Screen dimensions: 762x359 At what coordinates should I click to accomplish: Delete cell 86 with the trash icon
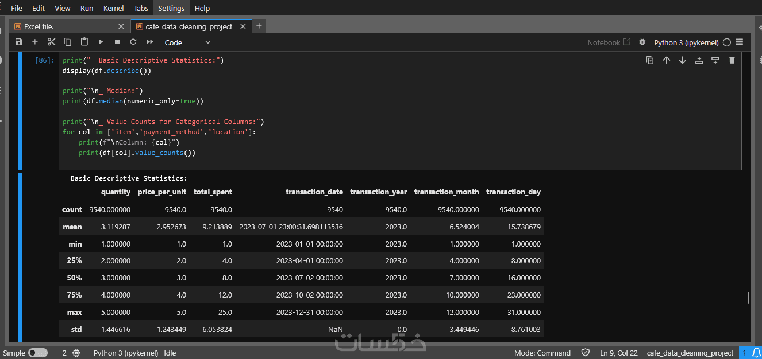[x=732, y=60]
